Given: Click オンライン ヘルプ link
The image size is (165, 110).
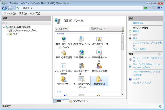Looking at the screenshot, I should coord(142,83).
